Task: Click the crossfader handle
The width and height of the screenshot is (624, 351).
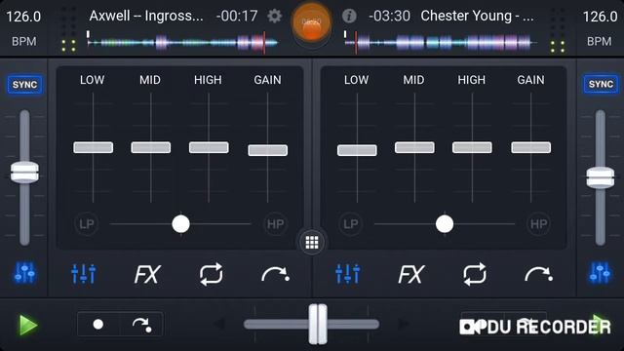Action: point(318,325)
